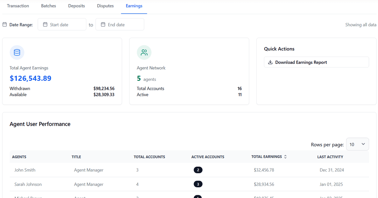
Task: Click John Smith's active accounts badge
Action: pyautogui.click(x=198, y=170)
